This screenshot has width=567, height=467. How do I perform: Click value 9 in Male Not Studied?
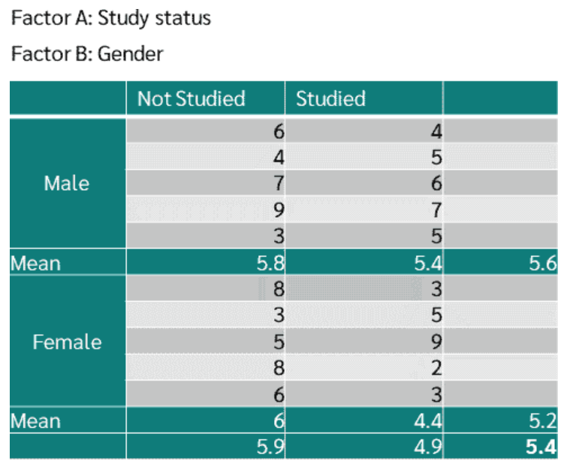tap(279, 210)
